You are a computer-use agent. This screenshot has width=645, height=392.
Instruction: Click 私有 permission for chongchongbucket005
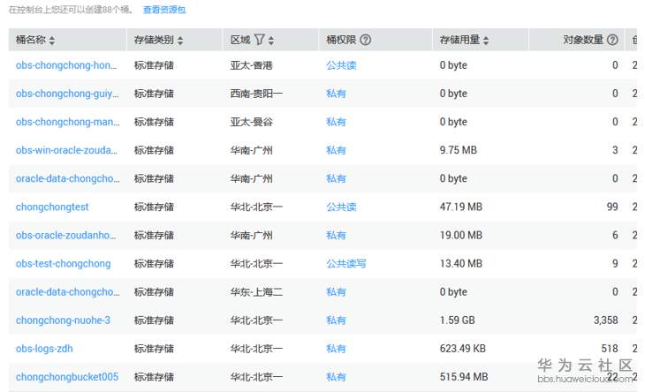tap(336, 377)
